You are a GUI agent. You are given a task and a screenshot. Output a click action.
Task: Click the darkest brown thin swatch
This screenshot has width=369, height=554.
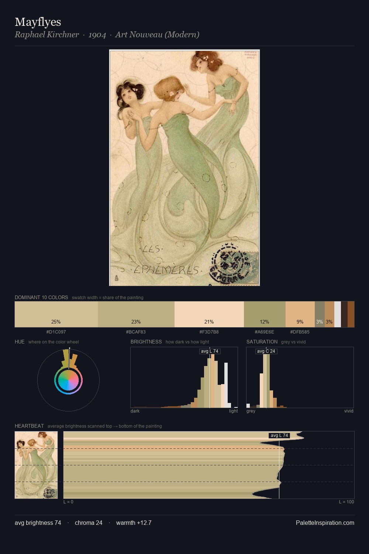pos(344,314)
